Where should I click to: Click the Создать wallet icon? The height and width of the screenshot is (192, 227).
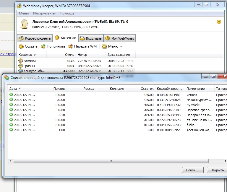[x=21, y=46]
